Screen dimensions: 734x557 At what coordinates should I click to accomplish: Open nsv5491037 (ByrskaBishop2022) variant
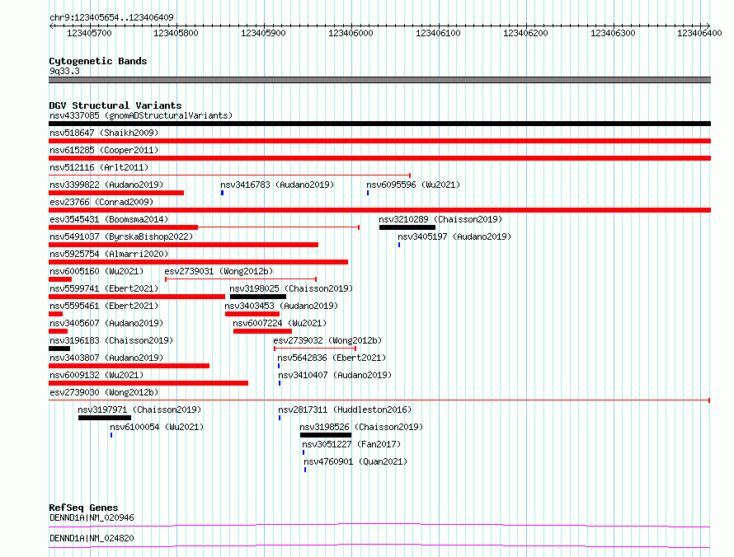121,236
